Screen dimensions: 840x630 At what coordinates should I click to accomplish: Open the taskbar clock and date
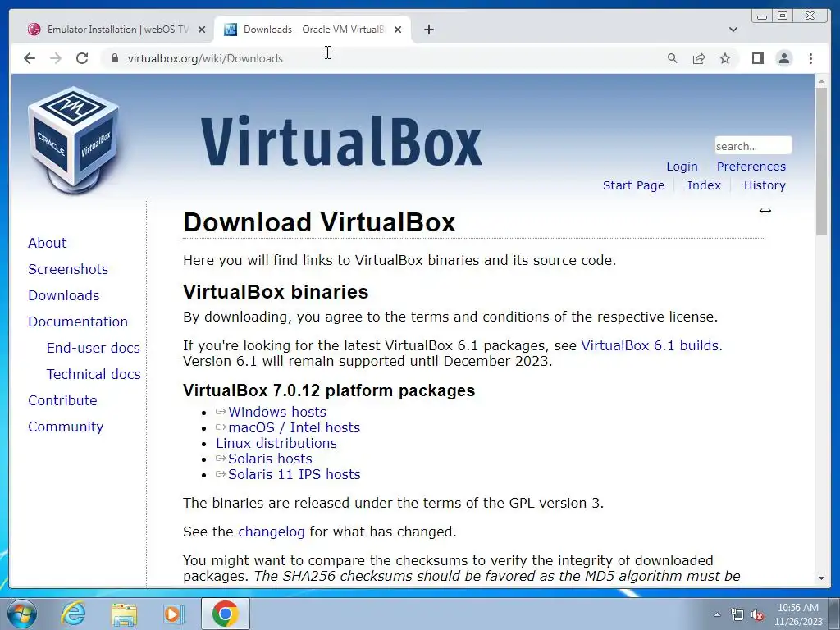click(797, 614)
